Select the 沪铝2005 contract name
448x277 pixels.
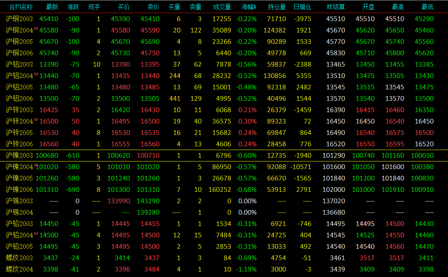click(19, 87)
